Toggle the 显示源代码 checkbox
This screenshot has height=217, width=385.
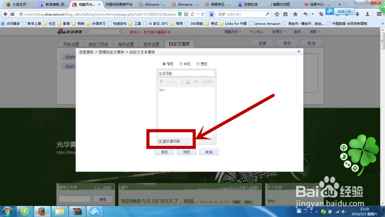[160, 141]
